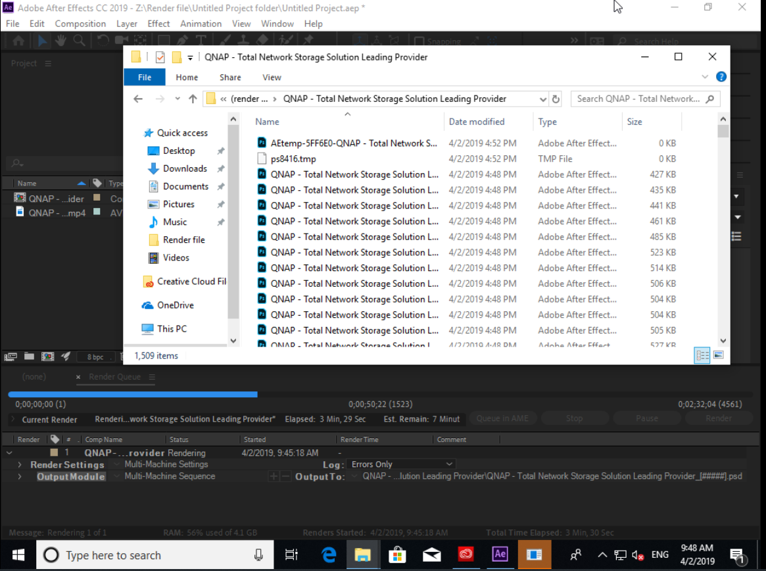Open the Downloads folder in Quick access

pyautogui.click(x=185, y=168)
